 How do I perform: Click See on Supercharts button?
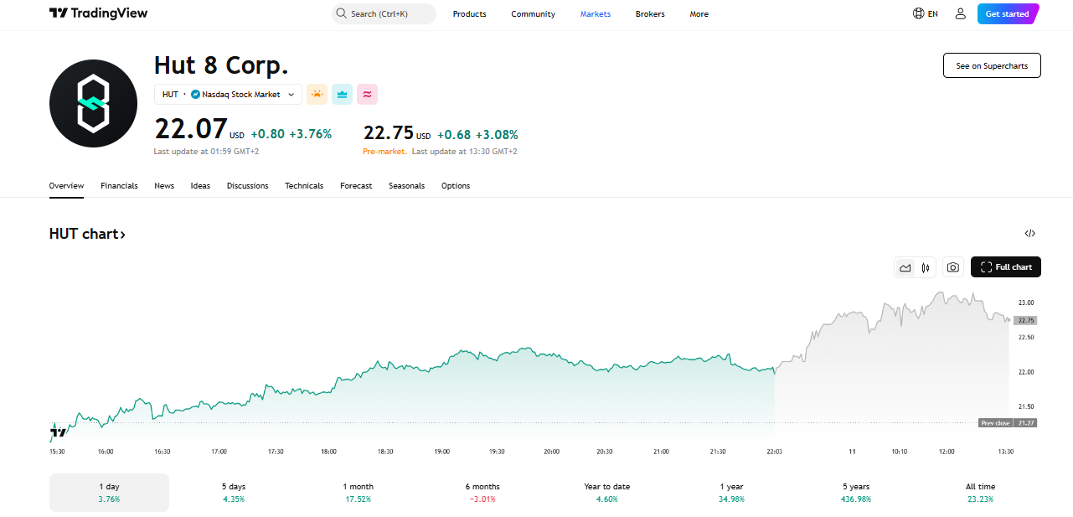coord(992,65)
